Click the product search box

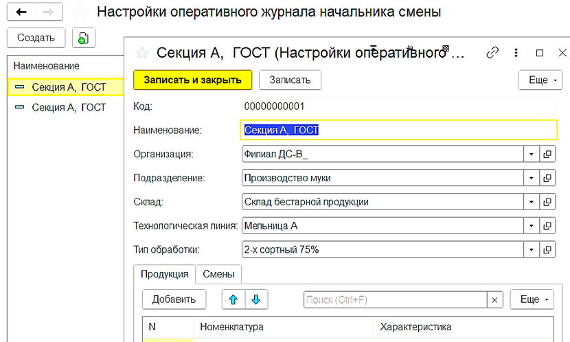coord(396,300)
